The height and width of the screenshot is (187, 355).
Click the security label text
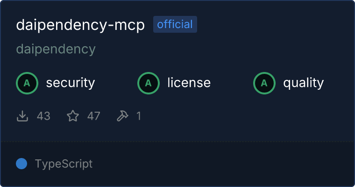tap(71, 83)
